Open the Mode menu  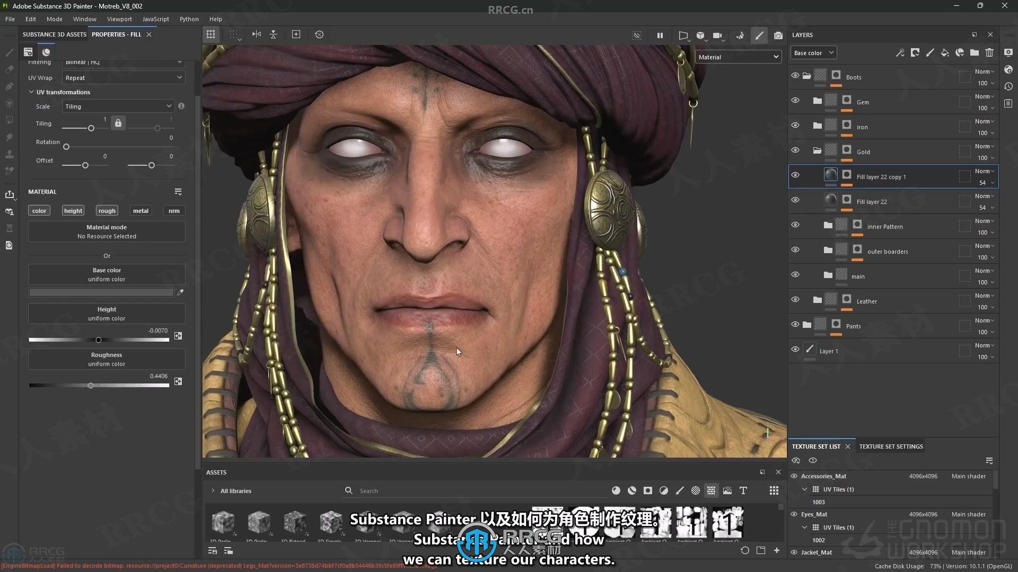(x=55, y=19)
